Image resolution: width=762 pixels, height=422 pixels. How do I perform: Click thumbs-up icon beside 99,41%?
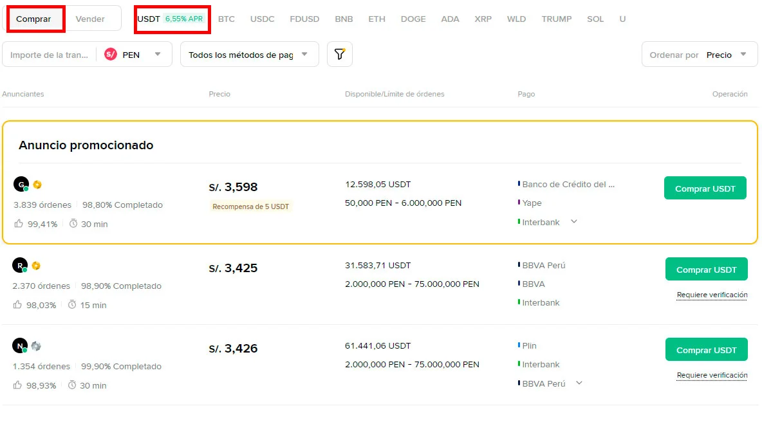click(x=19, y=223)
